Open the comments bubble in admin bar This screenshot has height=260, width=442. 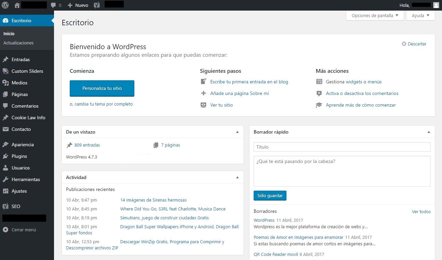click(x=53, y=5)
